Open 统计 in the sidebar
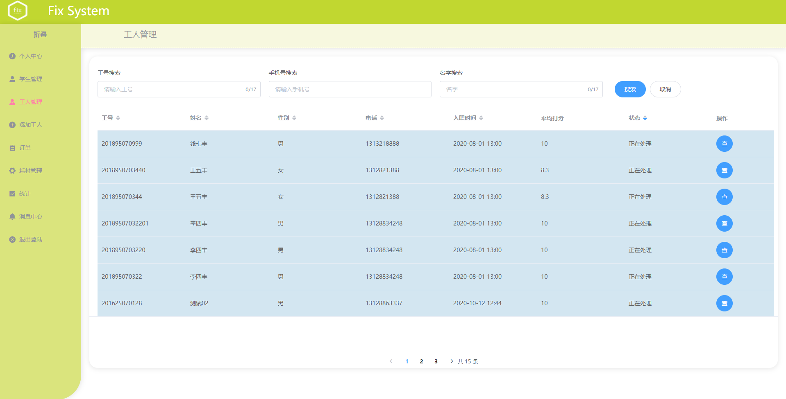The height and width of the screenshot is (399, 786). 20,194
